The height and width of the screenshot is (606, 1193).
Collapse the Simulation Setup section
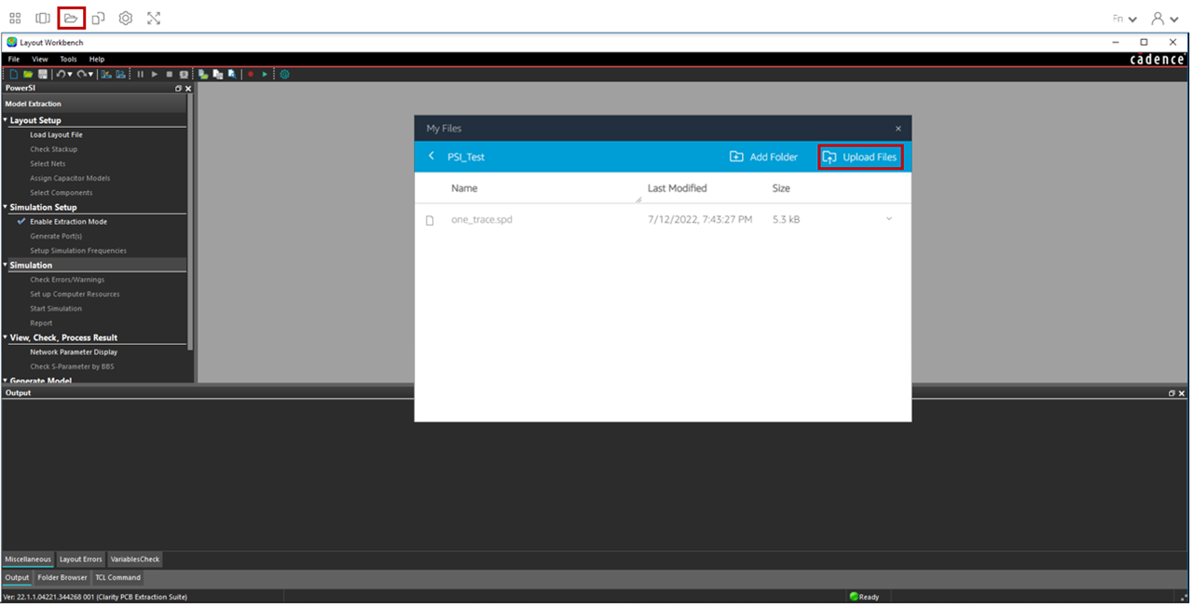5,207
